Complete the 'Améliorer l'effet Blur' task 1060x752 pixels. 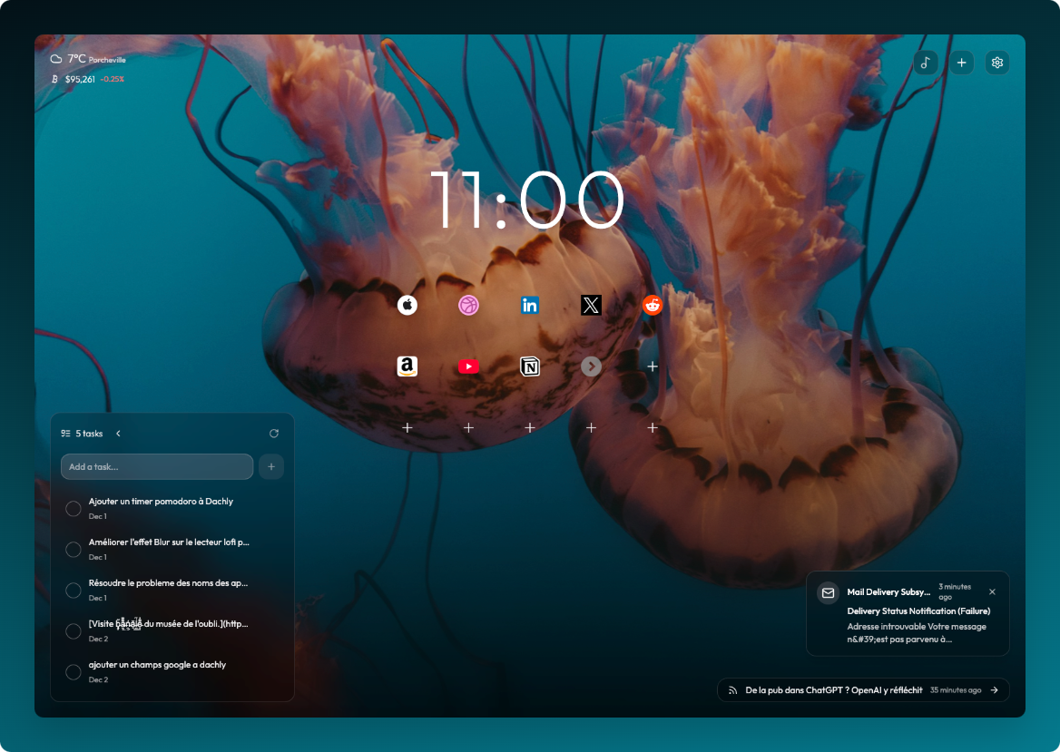click(73, 549)
